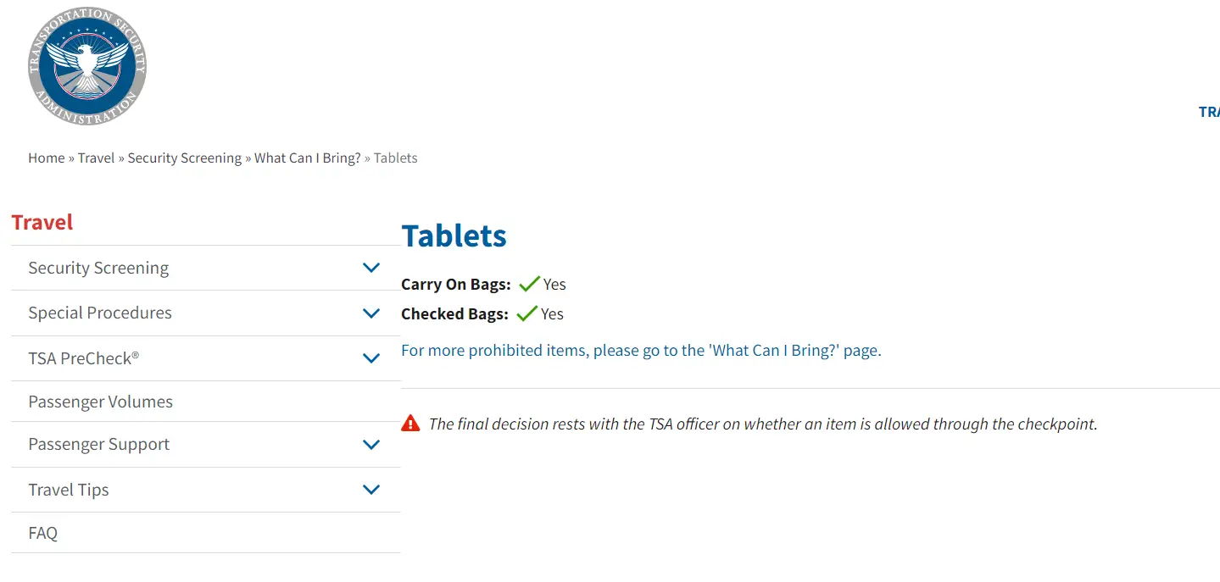Expand the Passenger Support section
1220x582 pixels.
(x=370, y=444)
